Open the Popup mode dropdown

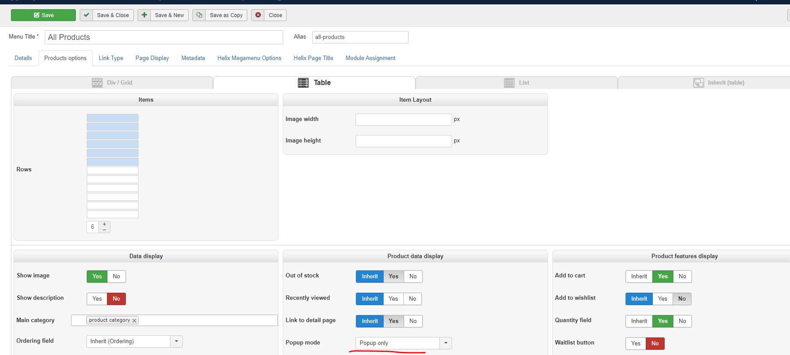tap(445, 343)
